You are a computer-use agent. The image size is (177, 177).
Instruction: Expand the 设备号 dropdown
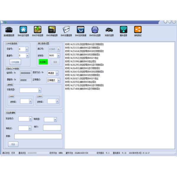27,49
